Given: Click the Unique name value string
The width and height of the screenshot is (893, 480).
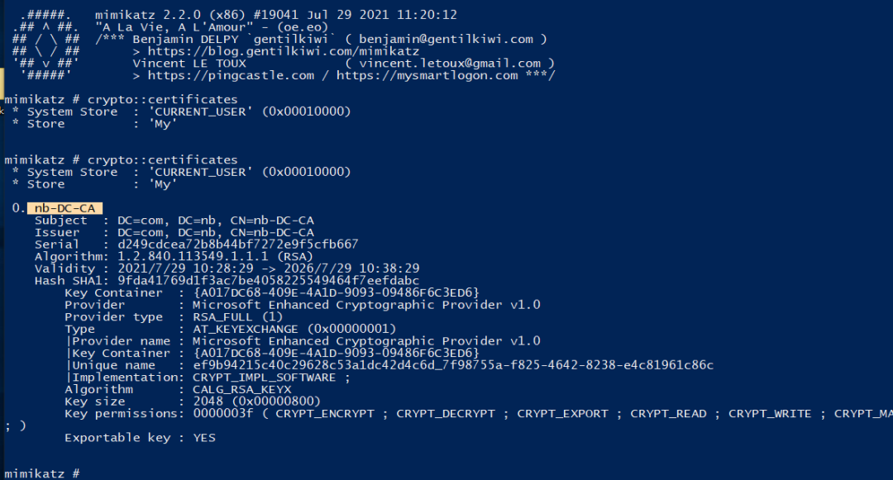Looking at the screenshot, I should coord(453,365).
